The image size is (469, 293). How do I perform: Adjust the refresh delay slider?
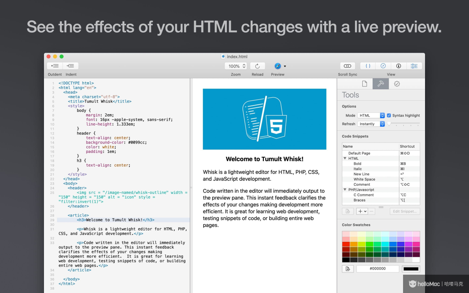[389, 124]
